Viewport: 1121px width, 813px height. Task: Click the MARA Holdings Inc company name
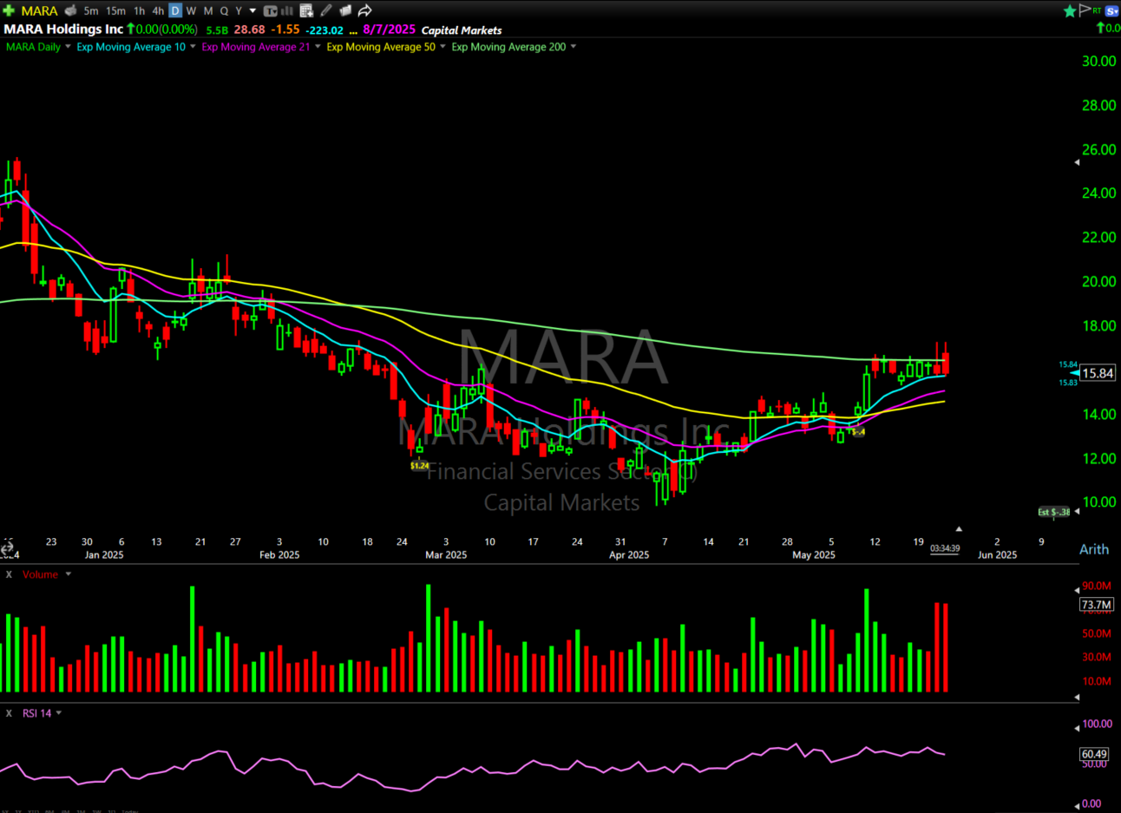pos(63,30)
